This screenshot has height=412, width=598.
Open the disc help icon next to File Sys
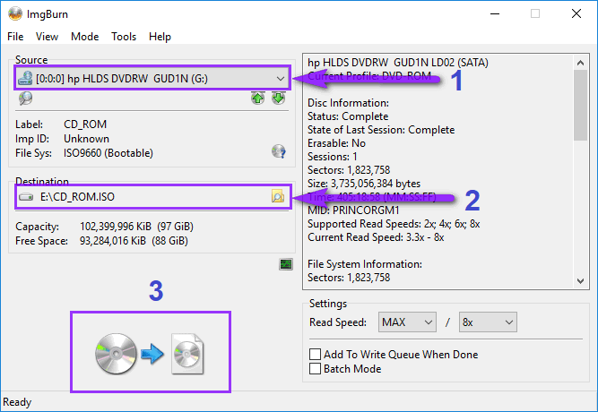(x=279, y=151)
